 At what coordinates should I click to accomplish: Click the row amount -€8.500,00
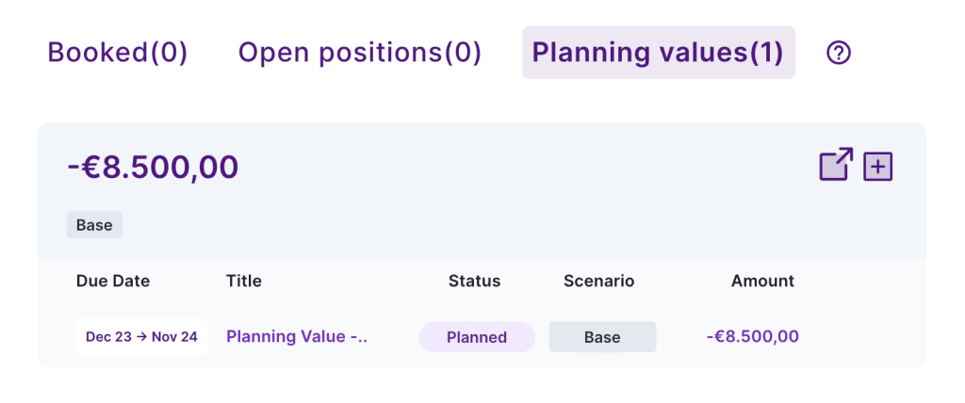click(x=752, y=336)
